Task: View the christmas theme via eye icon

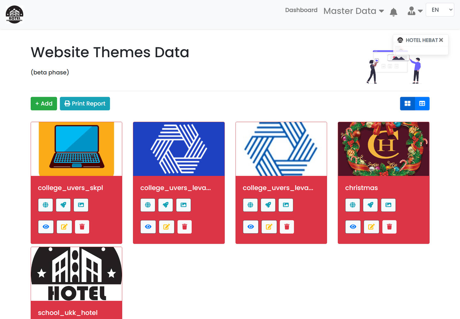Action: [353, 227]
